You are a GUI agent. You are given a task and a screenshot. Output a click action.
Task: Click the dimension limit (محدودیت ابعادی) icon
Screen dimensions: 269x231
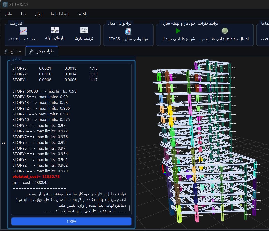[23, 31]
